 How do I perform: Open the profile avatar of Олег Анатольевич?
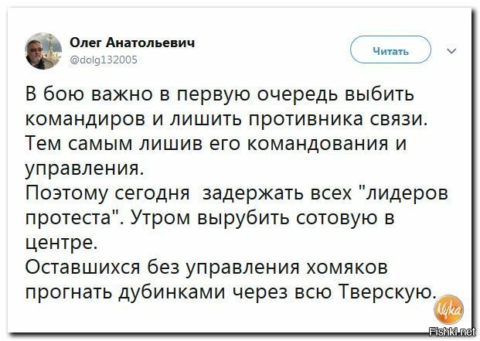click(43, 51)
